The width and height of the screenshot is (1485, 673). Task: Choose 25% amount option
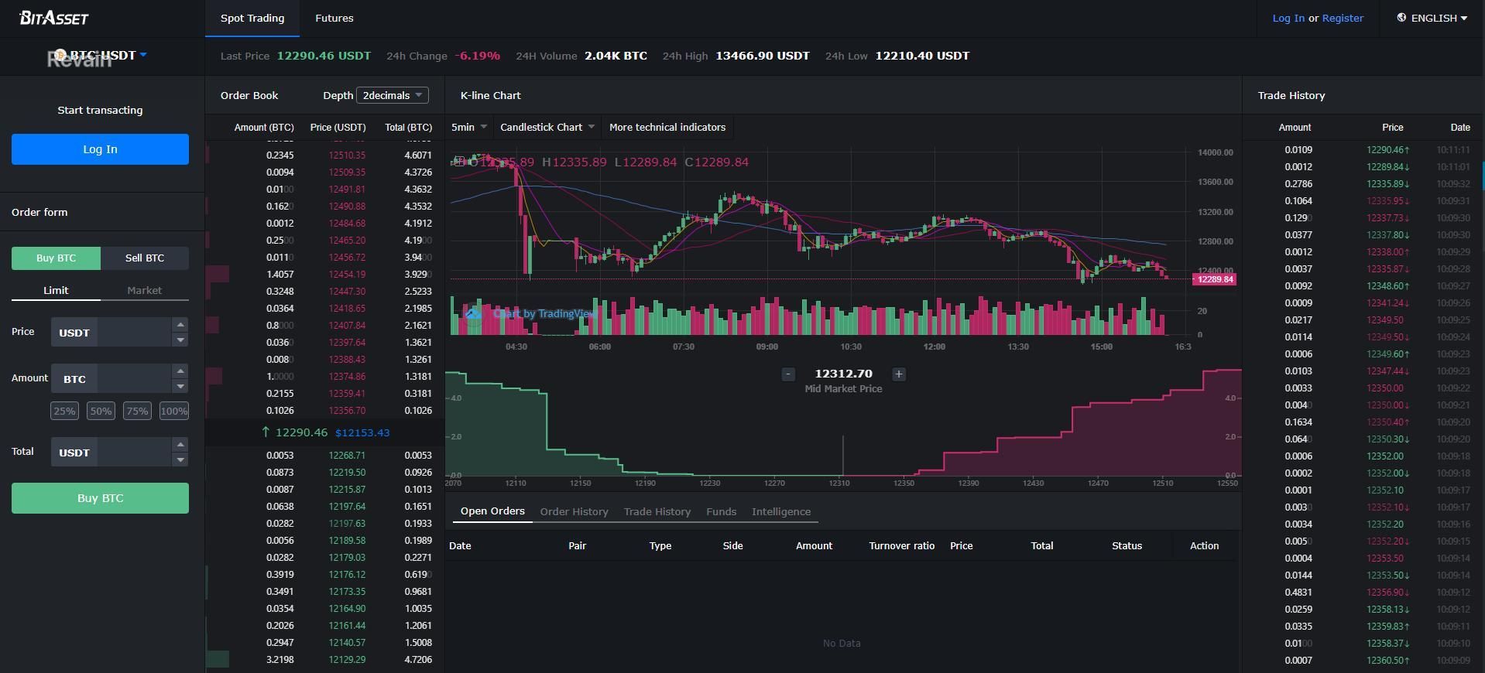point(64,411)
